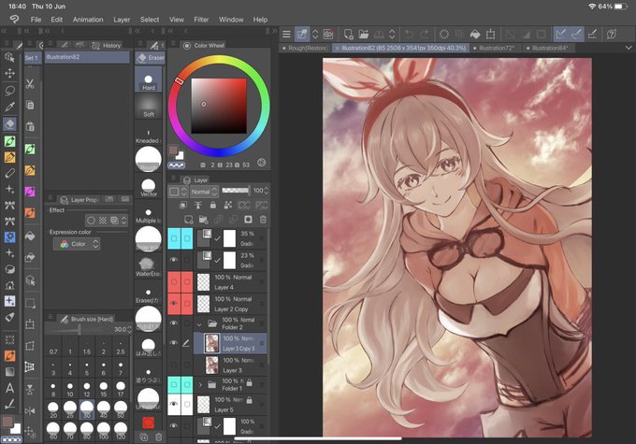Screen dimensions: 636x444
Task: Toggle visibility of Layer 3 Copy 3
Action: click(174, 343)
